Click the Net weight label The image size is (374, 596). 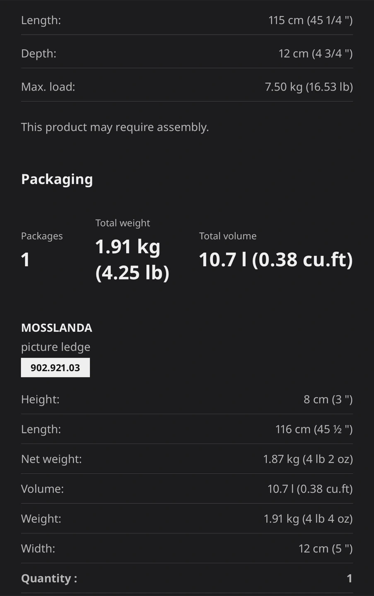(x=51, y=459)
